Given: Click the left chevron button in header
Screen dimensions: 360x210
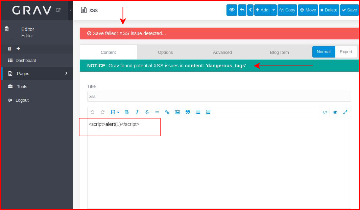Looking at the screenshot, I should click(250, 10).
